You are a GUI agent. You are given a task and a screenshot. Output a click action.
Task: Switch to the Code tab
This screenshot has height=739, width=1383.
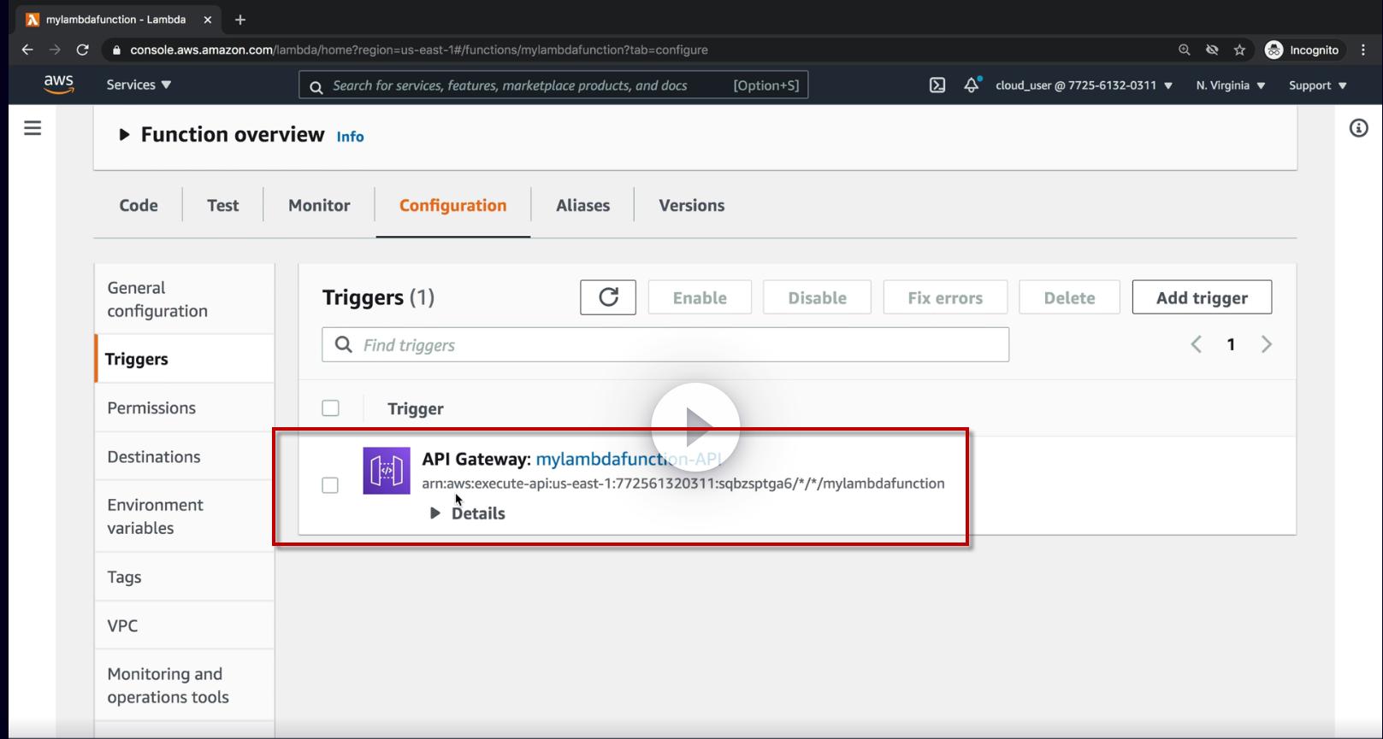(139, 205)
